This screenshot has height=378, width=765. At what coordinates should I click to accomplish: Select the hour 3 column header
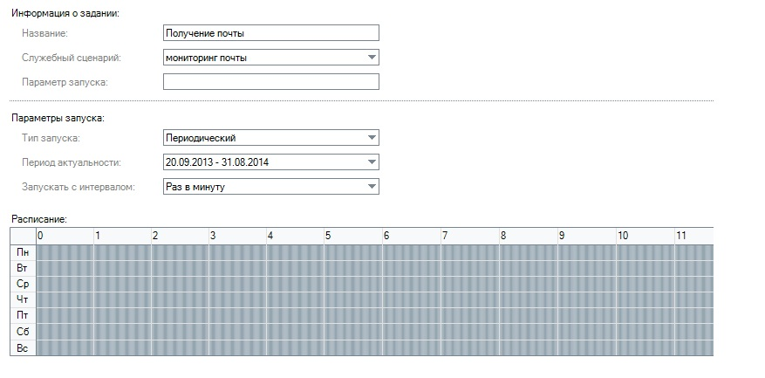point(238,236)
